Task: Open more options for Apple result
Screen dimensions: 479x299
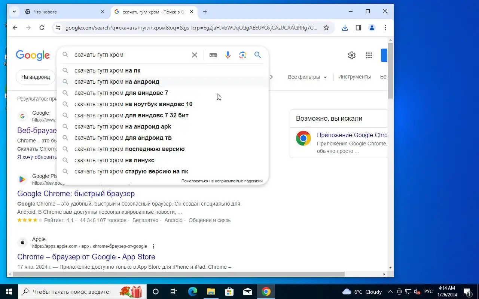Action: [x=153, y=246]
